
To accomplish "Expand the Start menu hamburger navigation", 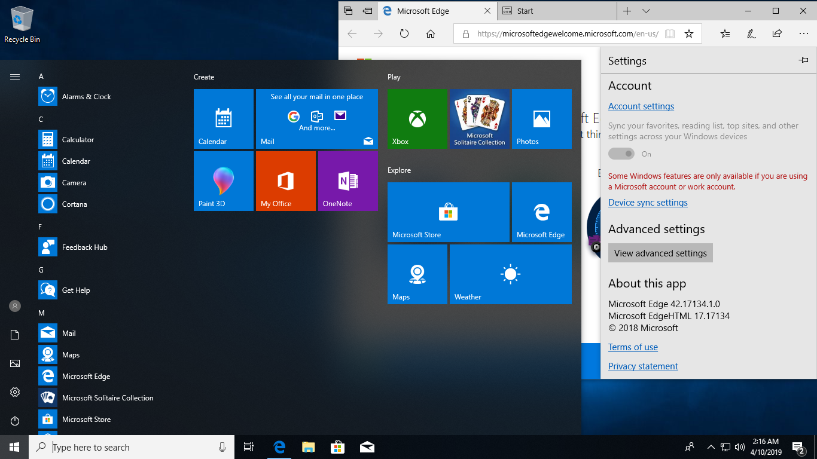I will click(x=15, y=76).
